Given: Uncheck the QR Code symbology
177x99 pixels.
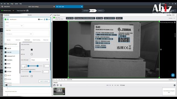Looking at the screenshot, I should pos(6,68).
